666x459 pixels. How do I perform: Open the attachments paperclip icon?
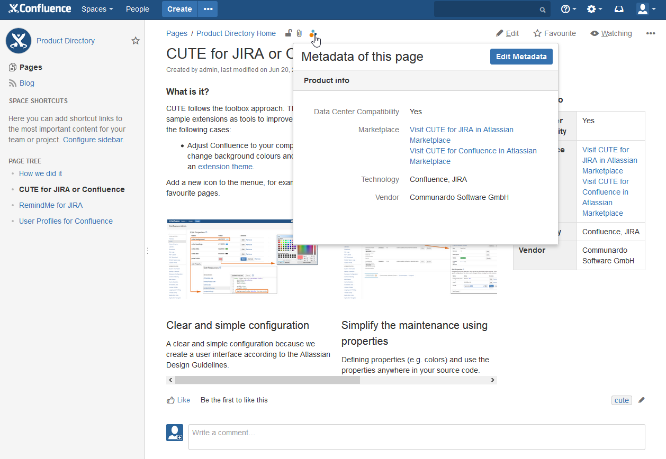point(299,33)
